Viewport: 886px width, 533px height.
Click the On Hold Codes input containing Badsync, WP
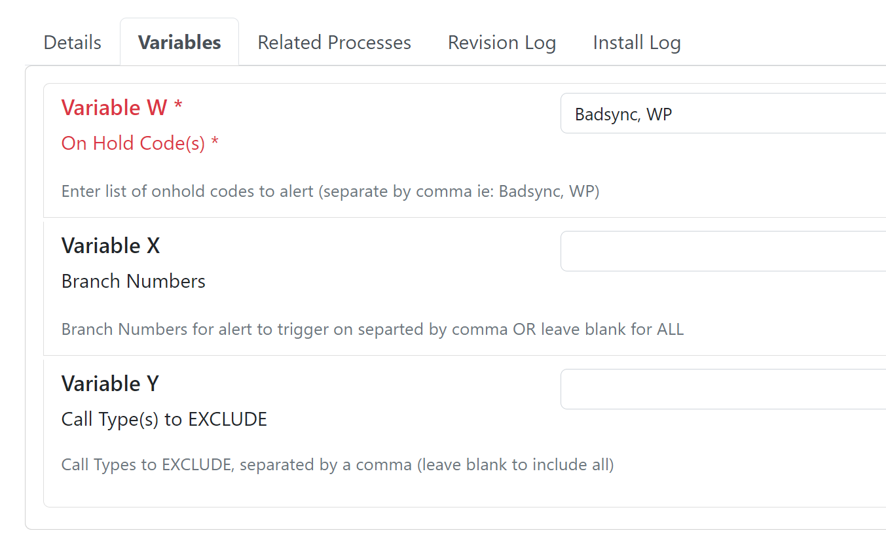point(723,114)
